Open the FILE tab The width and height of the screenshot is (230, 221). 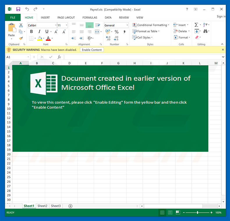13,17
